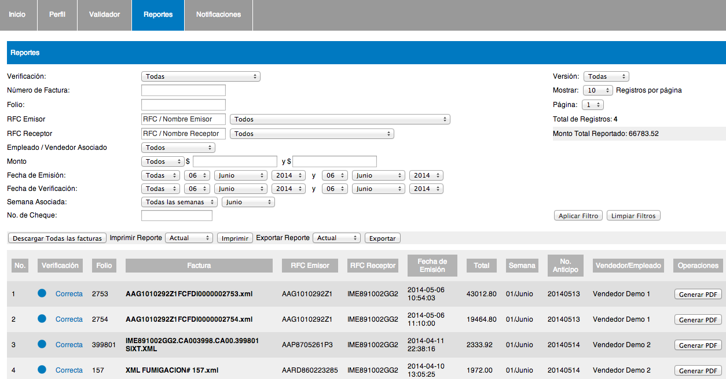
Task: Open the Verificación dropdown
Action: 200,76
